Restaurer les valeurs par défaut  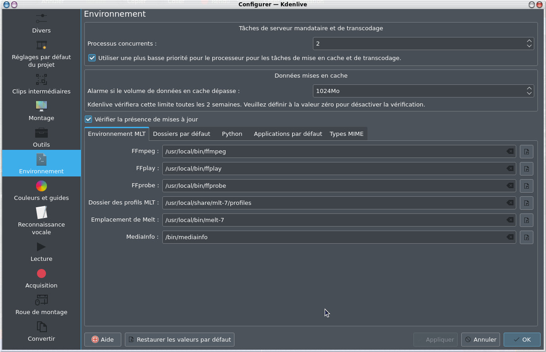coord(179,340)
